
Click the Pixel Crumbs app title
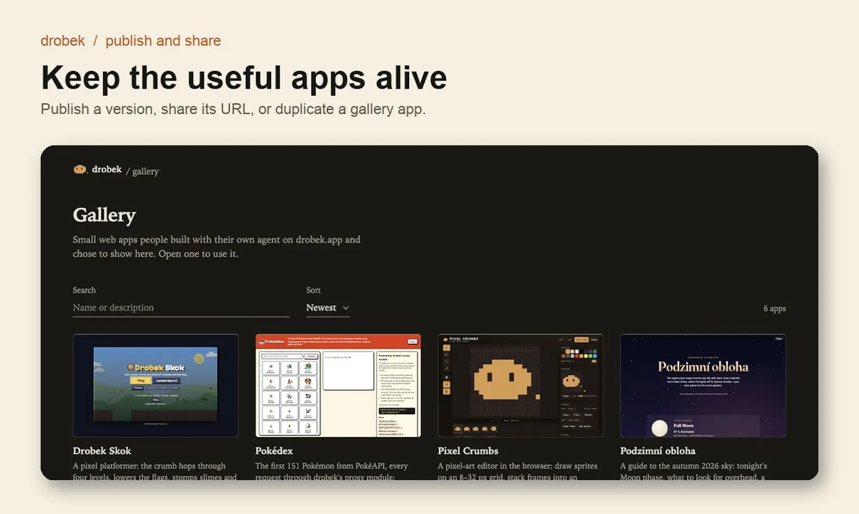tap(468, 451)
